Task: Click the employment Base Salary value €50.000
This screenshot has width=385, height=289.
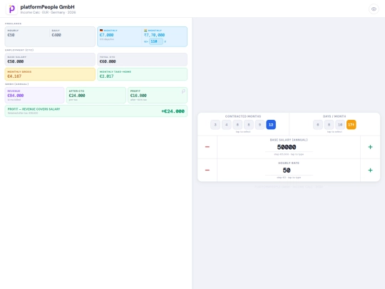Action: pyautogui.click(x=16, y=61)
